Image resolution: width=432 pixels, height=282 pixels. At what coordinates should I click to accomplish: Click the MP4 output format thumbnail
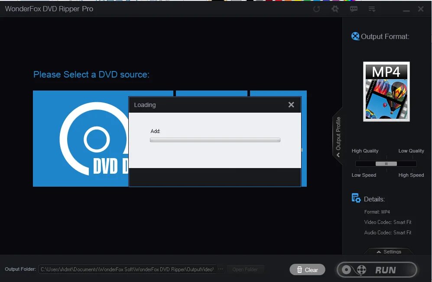[x=386, y=91]
